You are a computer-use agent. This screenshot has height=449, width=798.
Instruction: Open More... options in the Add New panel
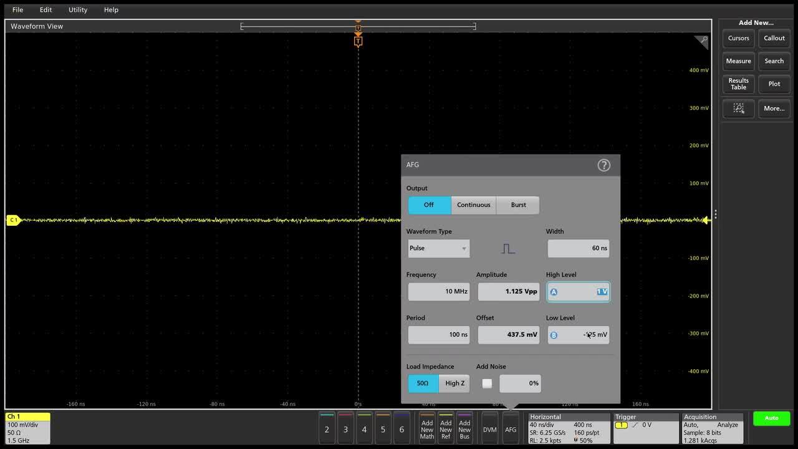pos(774,109)
